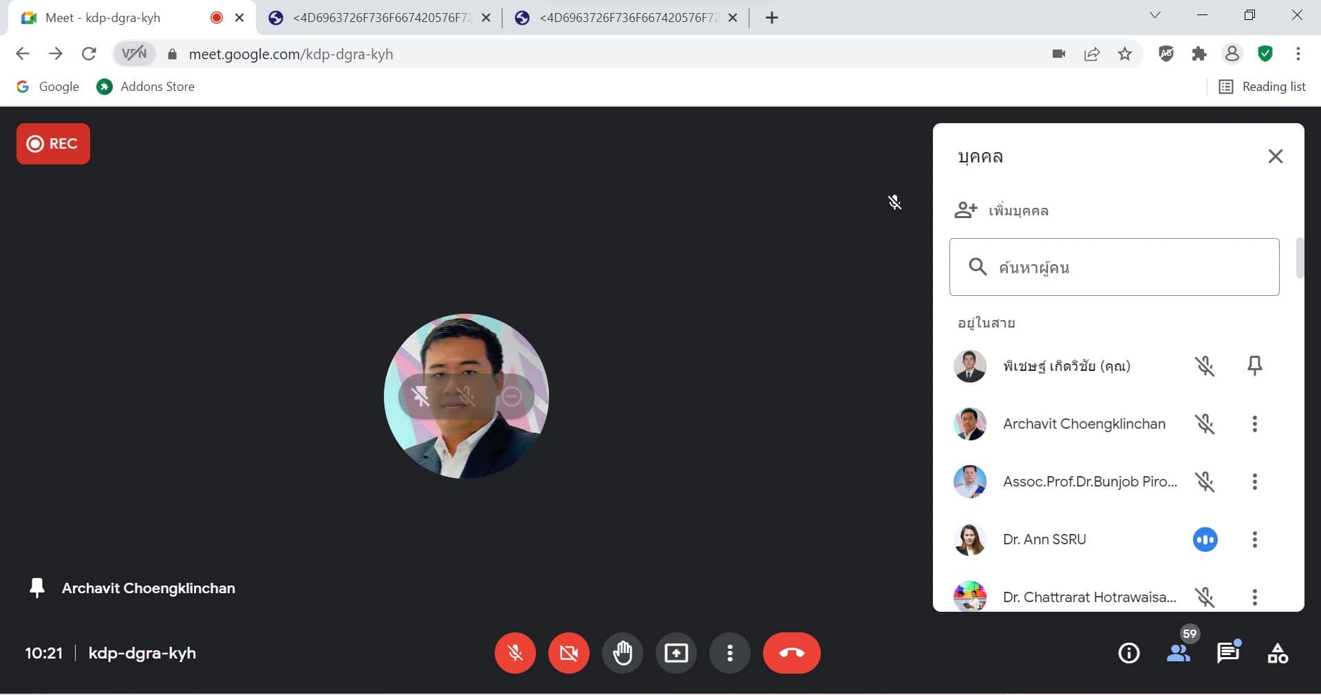Screen dimensions: 1321x695
Task: Click the search people input field
Action: click(x=1128, y=267)
